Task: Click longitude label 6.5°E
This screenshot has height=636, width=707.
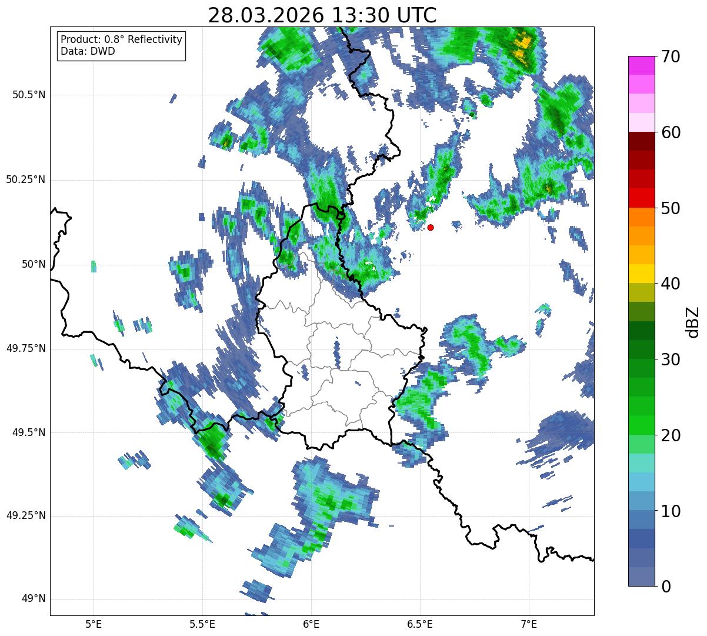Action: (x=420, y=624)
